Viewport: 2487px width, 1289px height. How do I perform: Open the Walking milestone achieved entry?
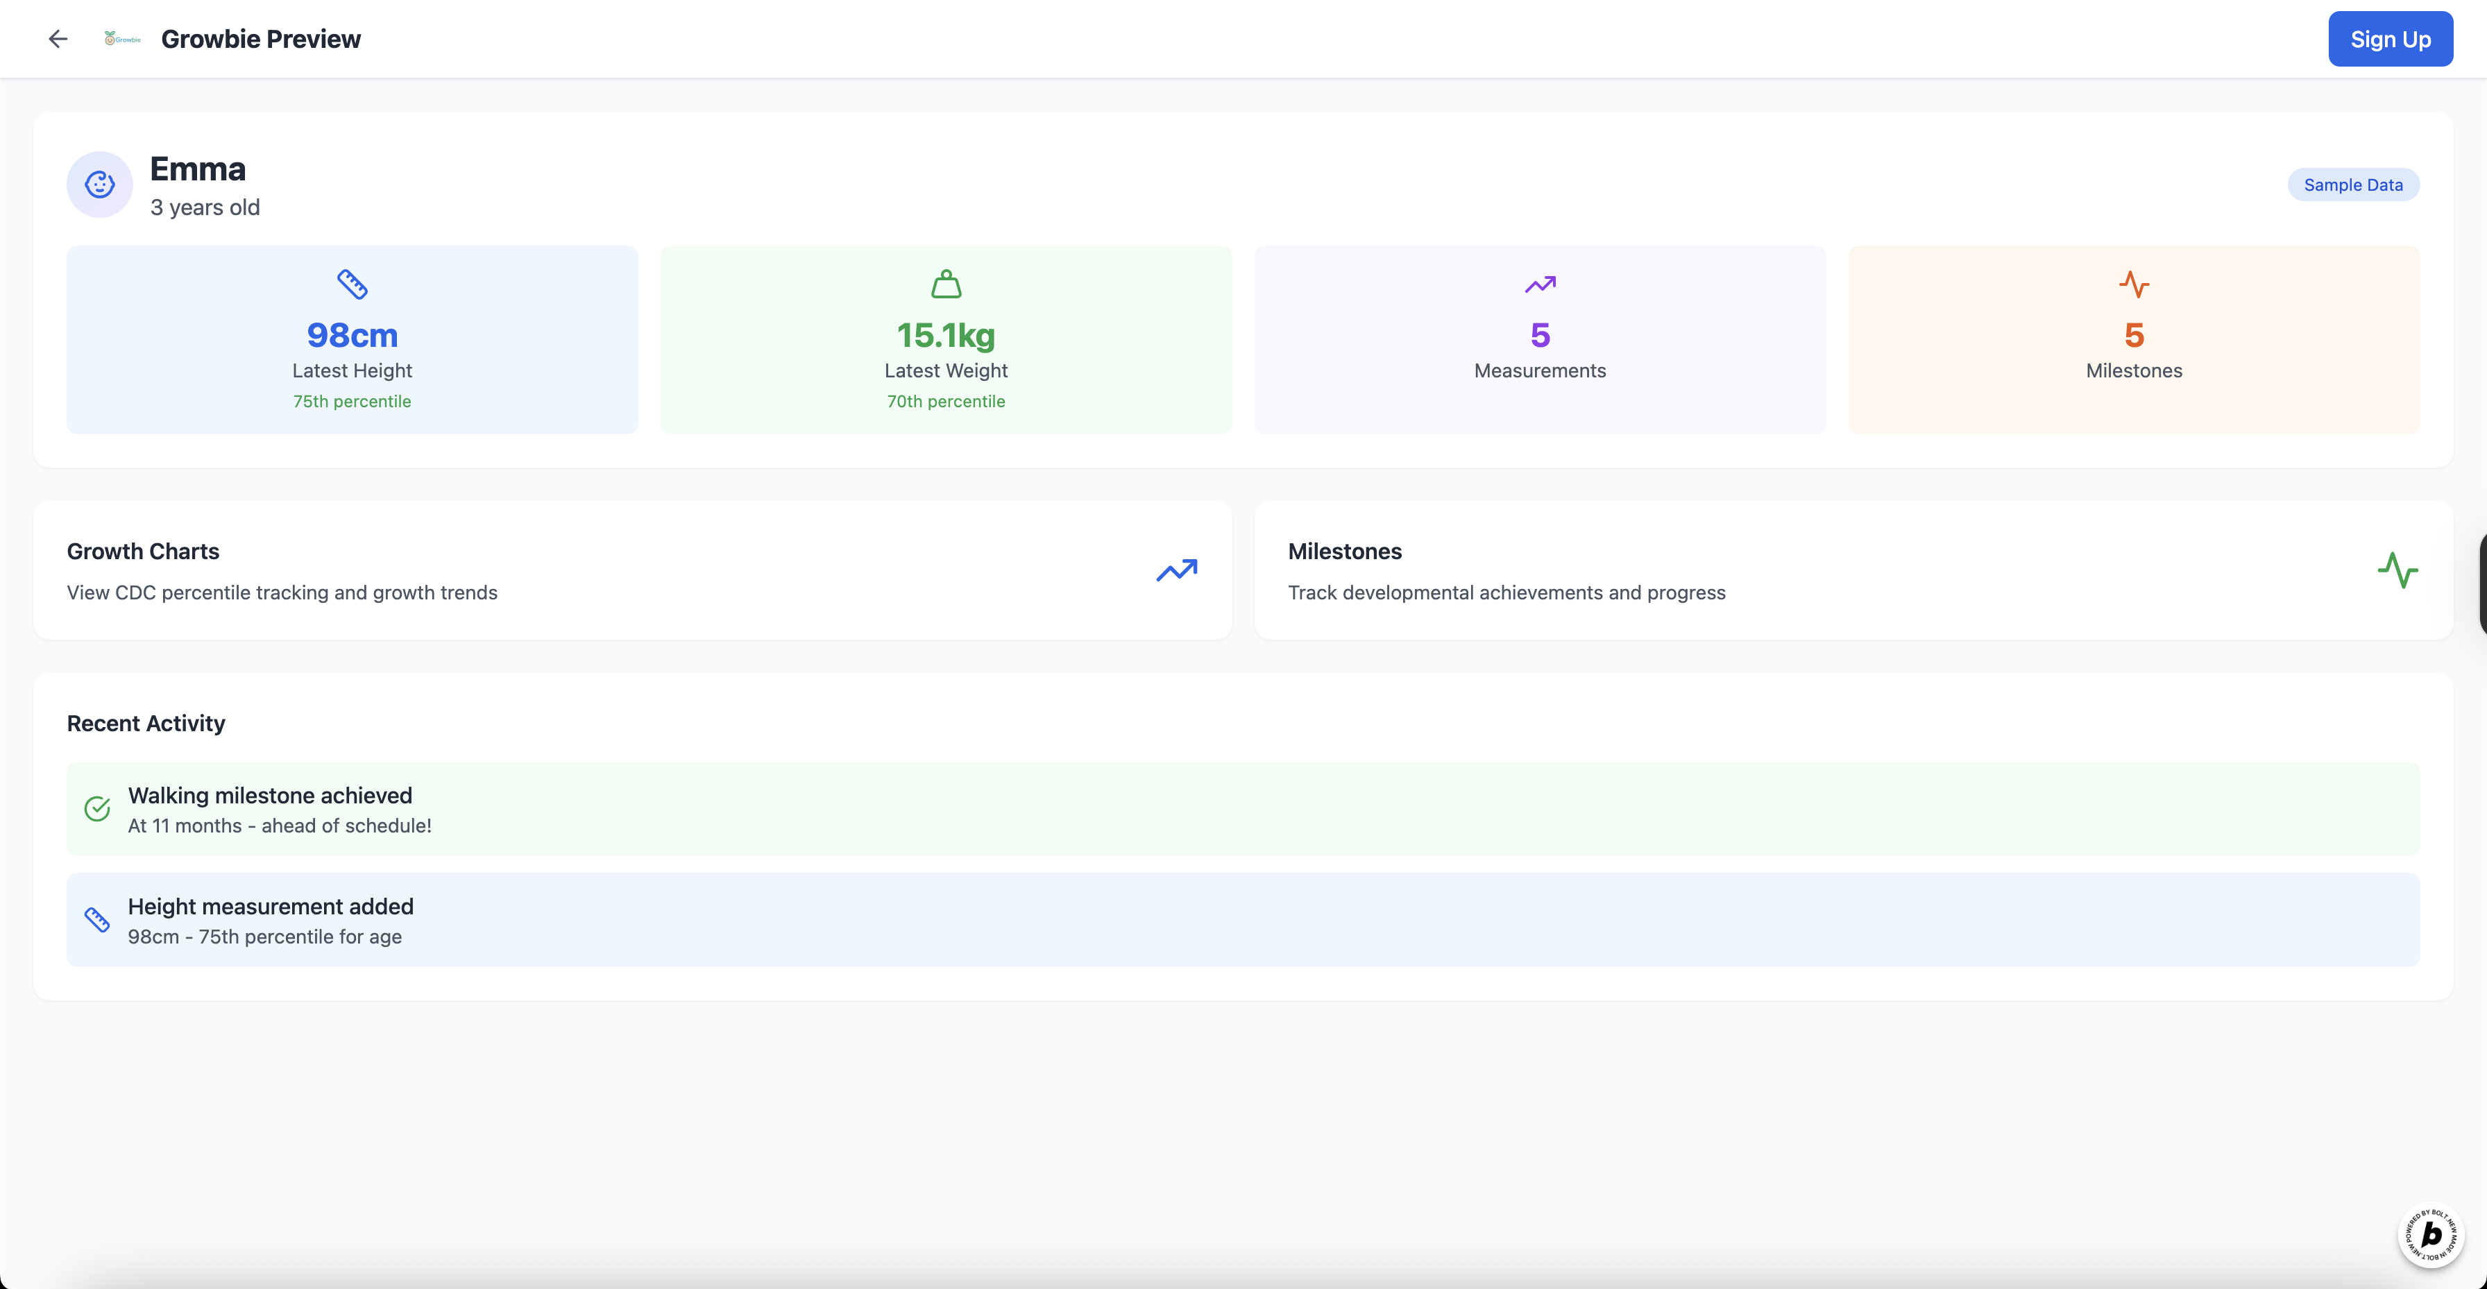1243,808
